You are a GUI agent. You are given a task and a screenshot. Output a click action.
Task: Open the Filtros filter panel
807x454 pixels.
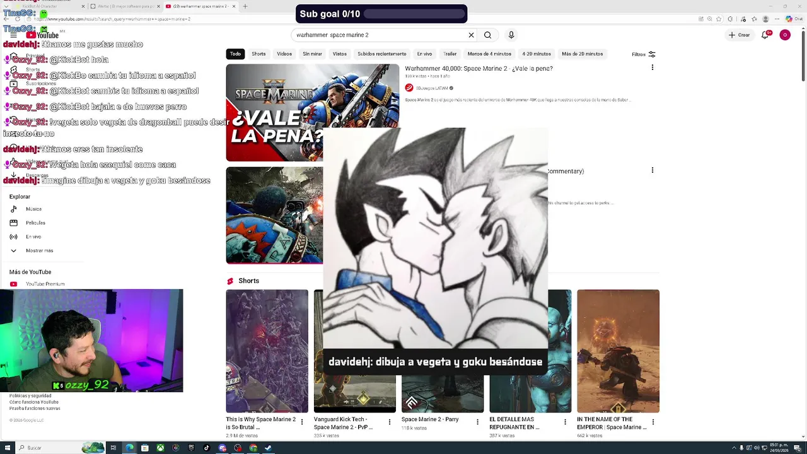tap(644, 54)
